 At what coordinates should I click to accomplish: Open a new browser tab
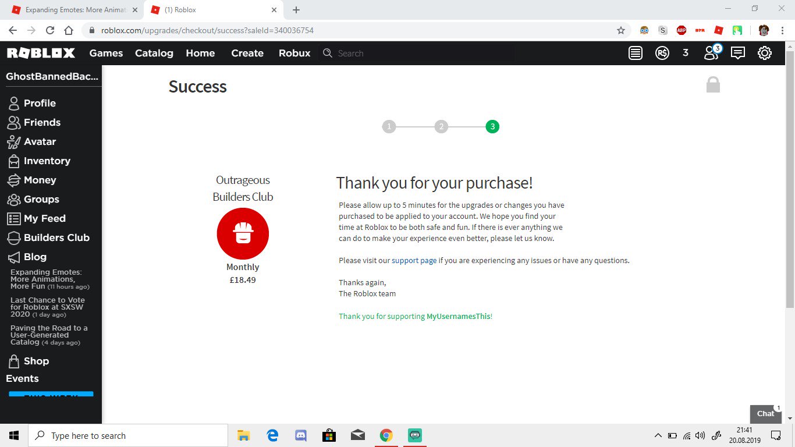tap(296, 10)
